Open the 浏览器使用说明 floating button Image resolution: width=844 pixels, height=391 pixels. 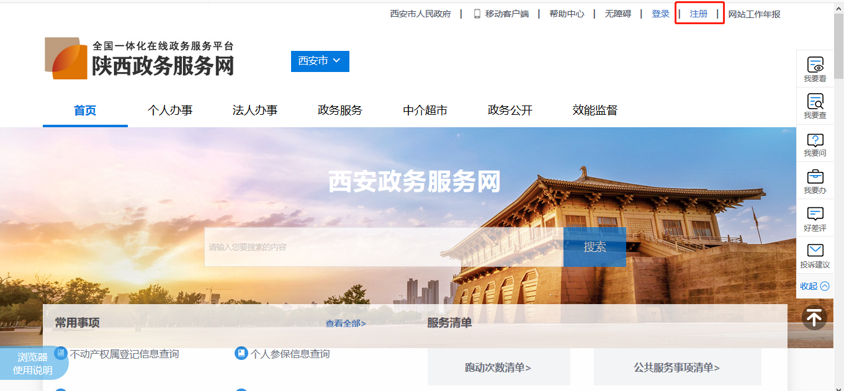[32, 364]
